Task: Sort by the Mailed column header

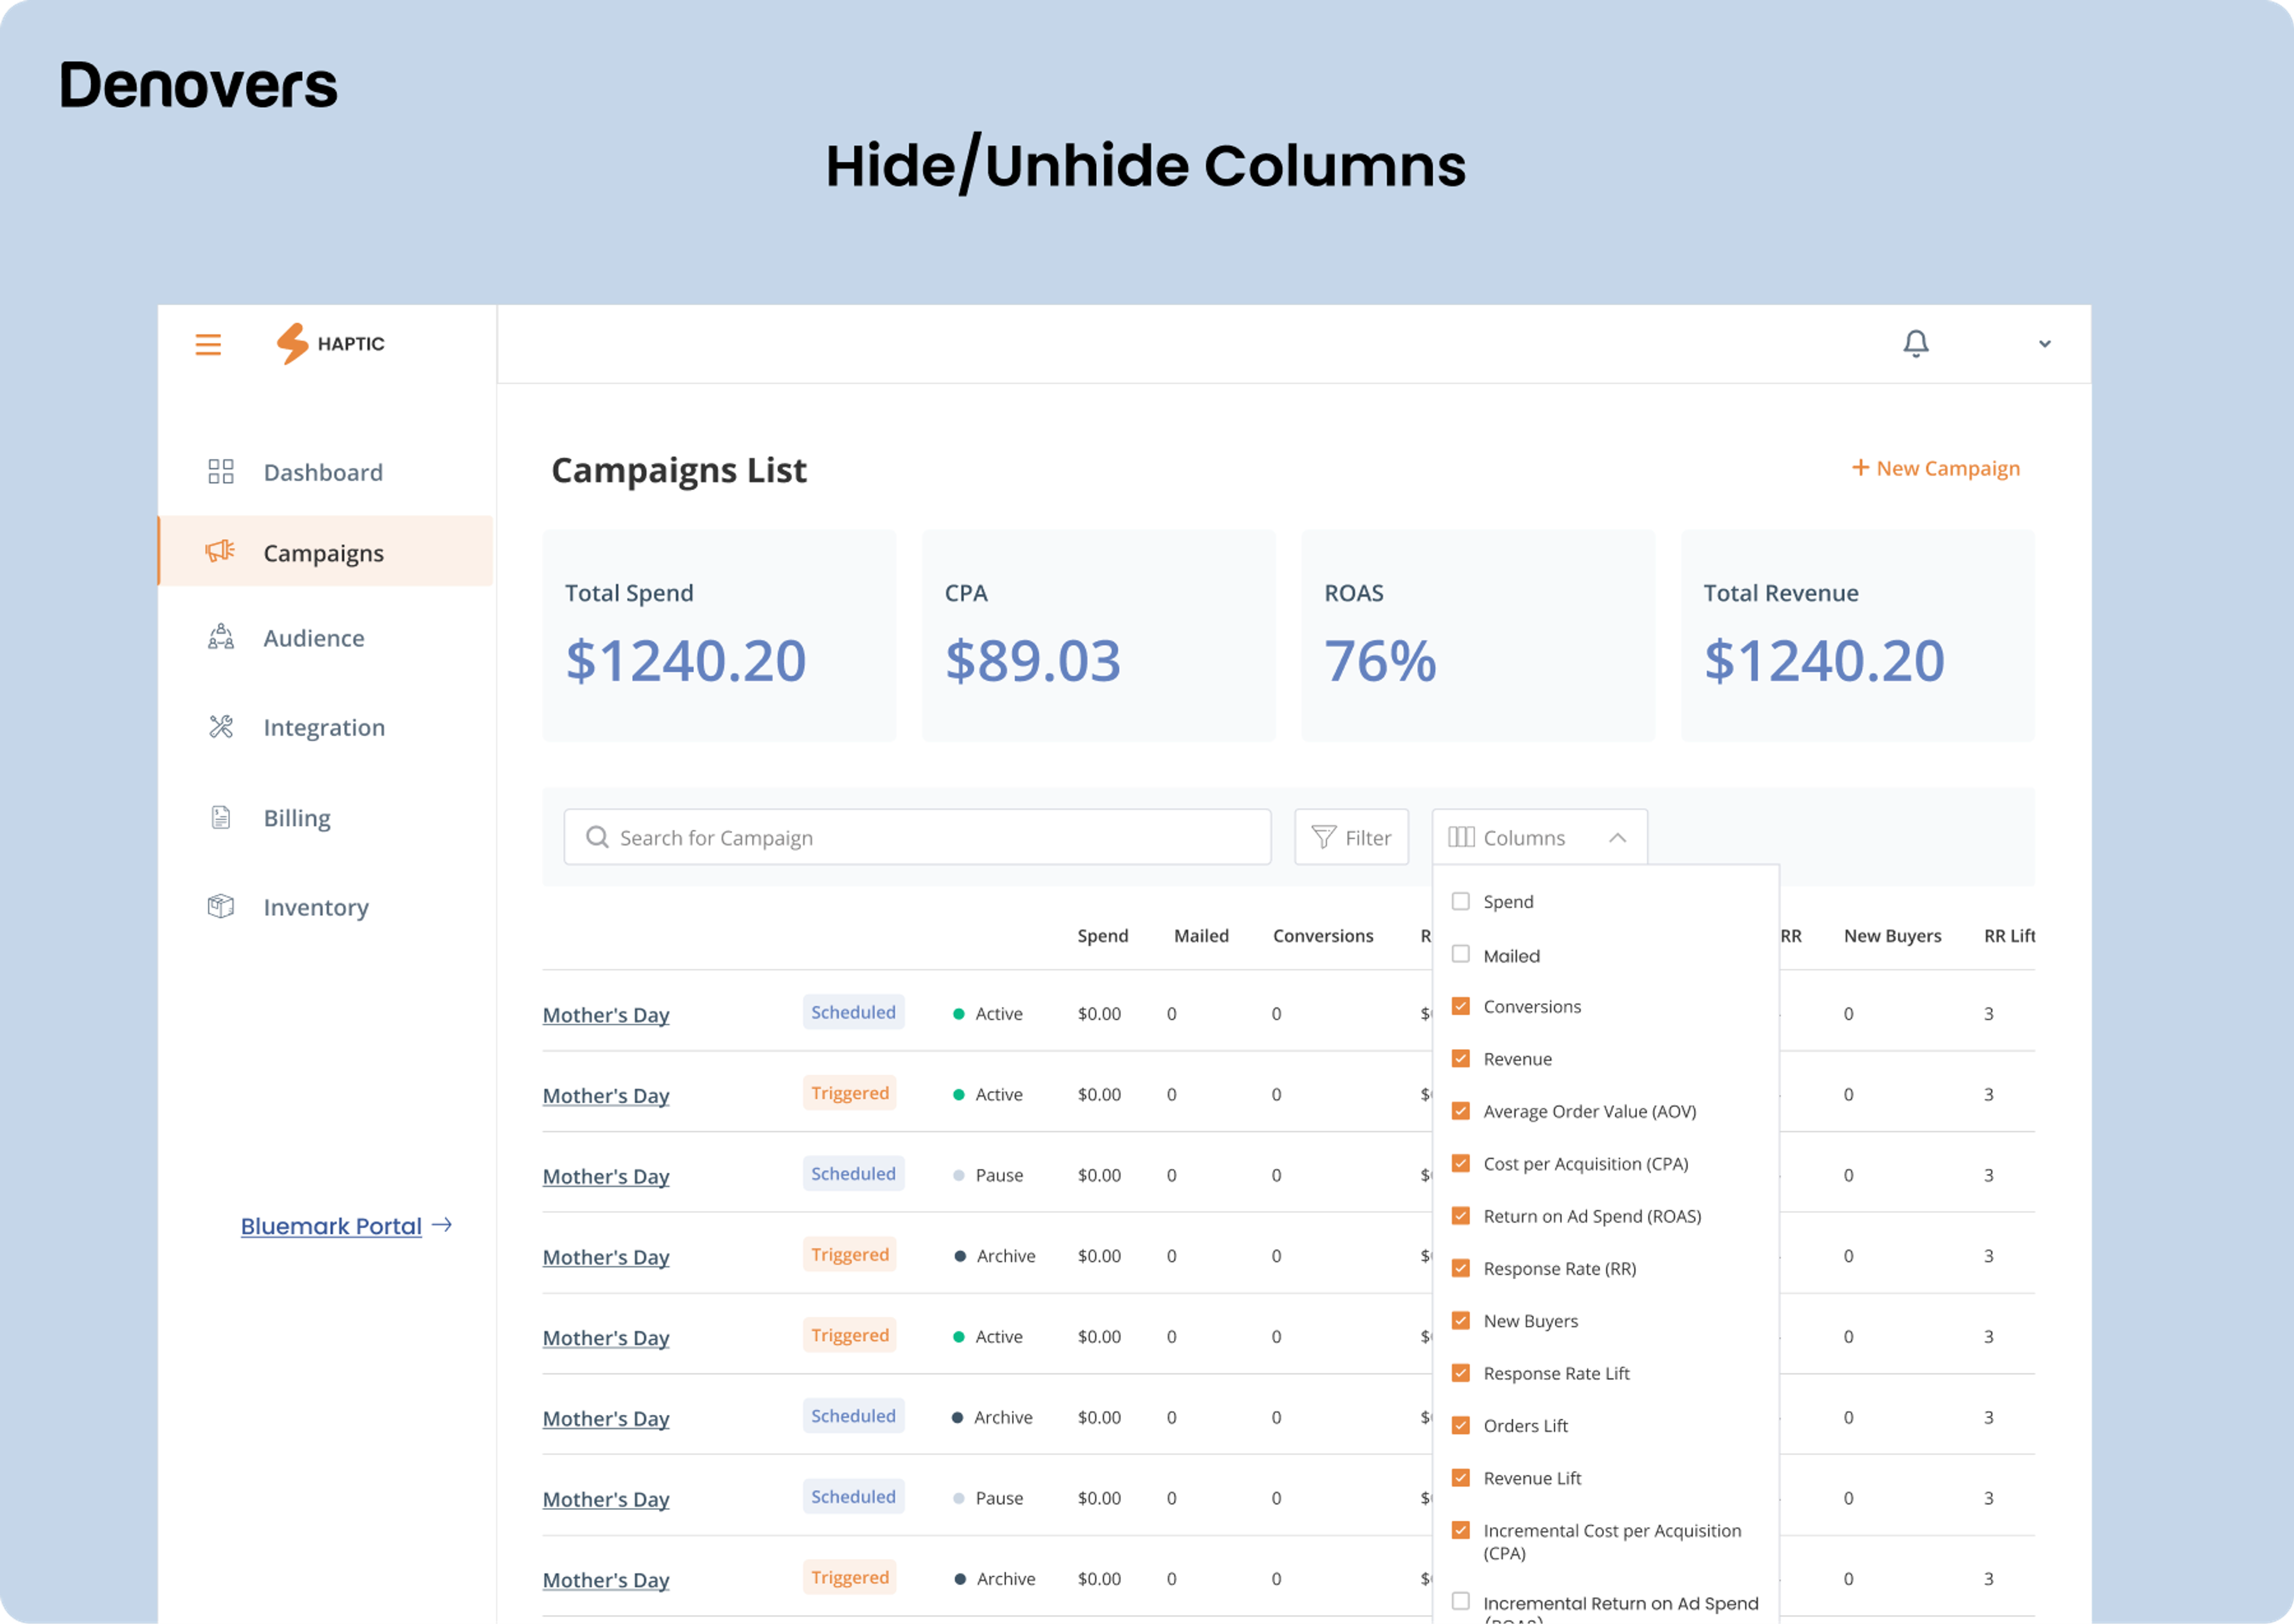Action: pos(1201,936)
